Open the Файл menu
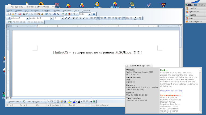This screenshot has width=206, height=115. point(10,11)
